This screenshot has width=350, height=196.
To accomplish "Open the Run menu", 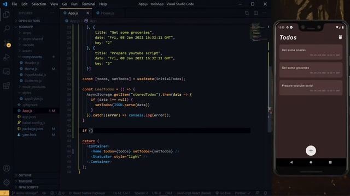I will click(74, 4).
